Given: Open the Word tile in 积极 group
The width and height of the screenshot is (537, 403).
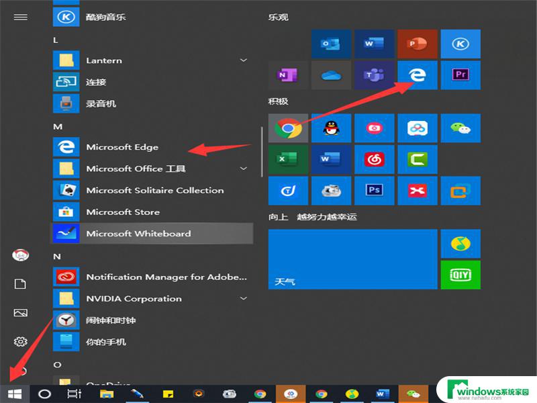Looking at the screenshot, I should tap(331, 159).
